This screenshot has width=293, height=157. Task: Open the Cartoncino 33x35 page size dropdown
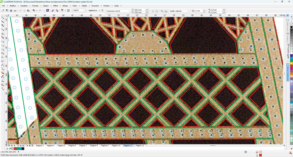coord(129,11)
